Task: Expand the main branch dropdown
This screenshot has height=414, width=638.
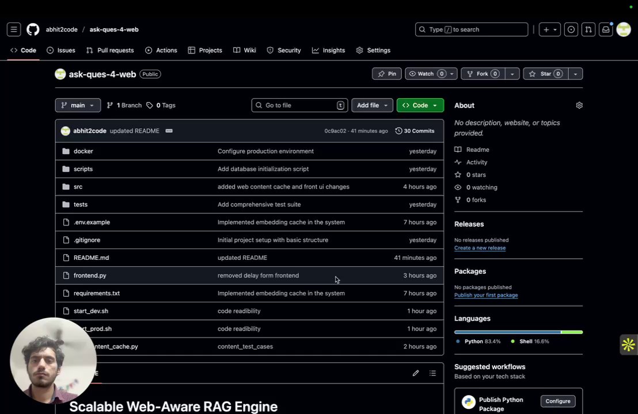Action: pos(78,105)
